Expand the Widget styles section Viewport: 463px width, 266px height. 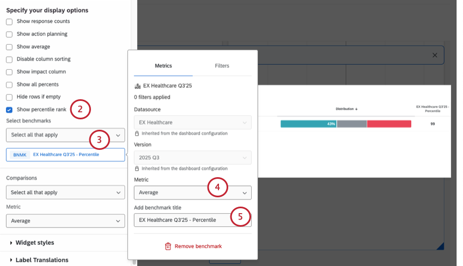click(32, 243)
